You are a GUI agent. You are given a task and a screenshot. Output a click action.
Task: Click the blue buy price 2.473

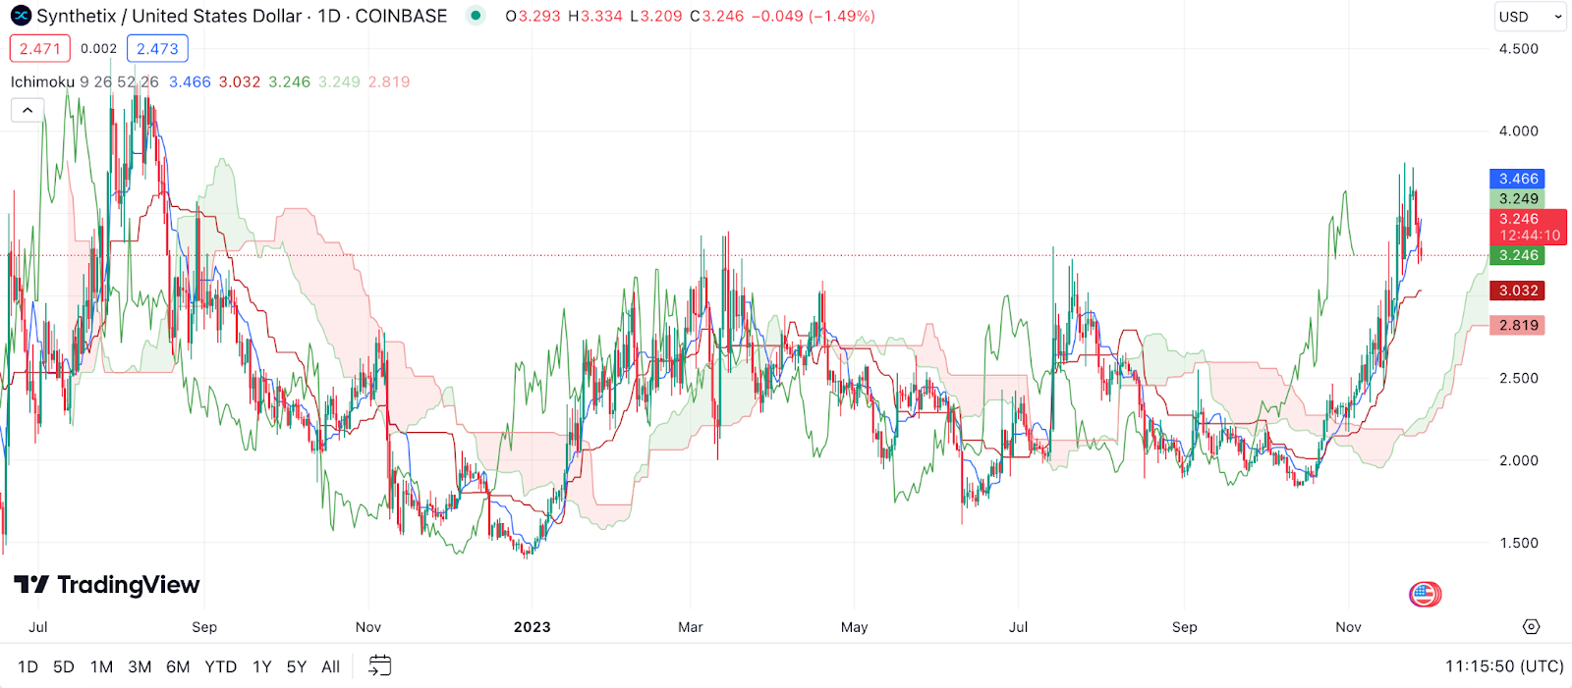[x=157, y=48]
